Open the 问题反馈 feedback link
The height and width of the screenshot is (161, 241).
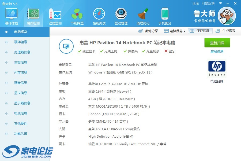tap(208, 3)
